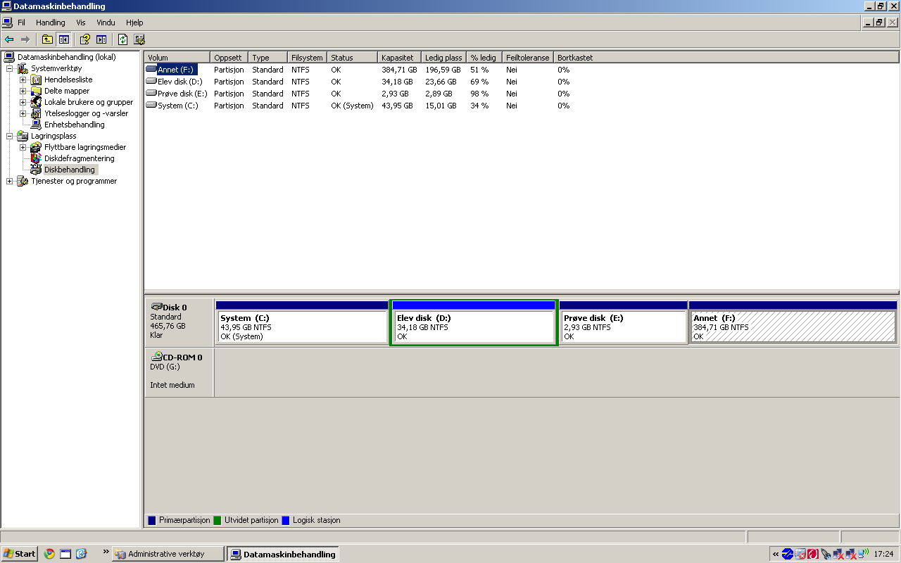Image resolution: width=901 pixels, height=563 pixels.
Task: Expand the Hendelsesliste tree node
Action: coord(23,80)
